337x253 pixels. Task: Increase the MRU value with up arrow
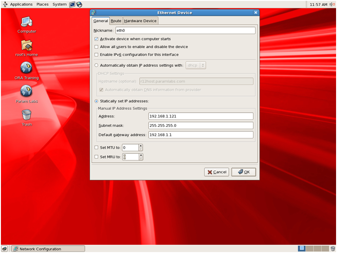[x=141, y=155]
